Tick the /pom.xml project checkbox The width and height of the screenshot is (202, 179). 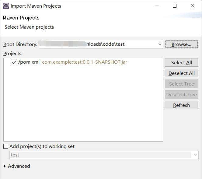14,62
